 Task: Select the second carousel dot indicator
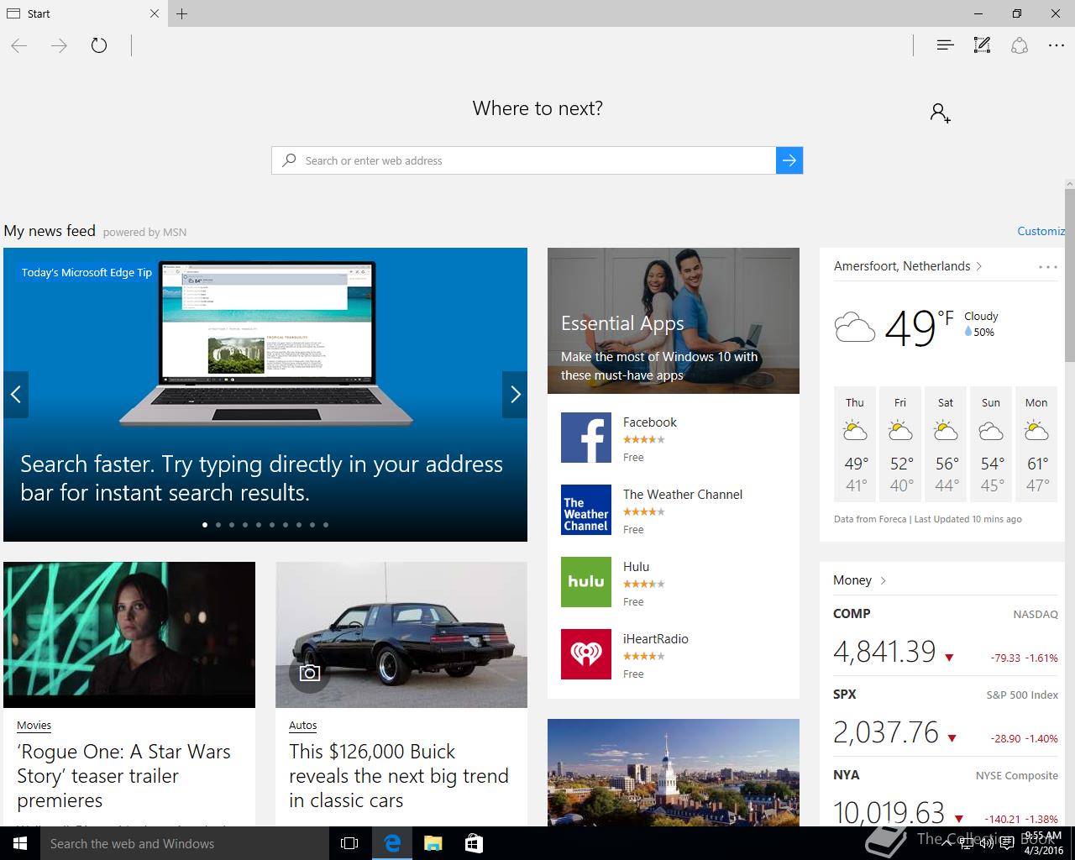click(x=218, y=525)
